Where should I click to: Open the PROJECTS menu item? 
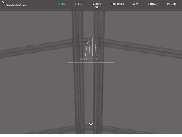(118, 4)
